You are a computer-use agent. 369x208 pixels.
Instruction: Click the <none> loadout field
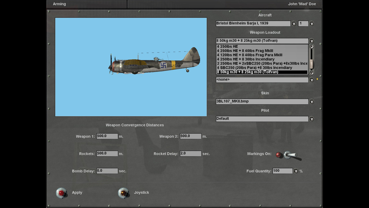coord(262,79)
